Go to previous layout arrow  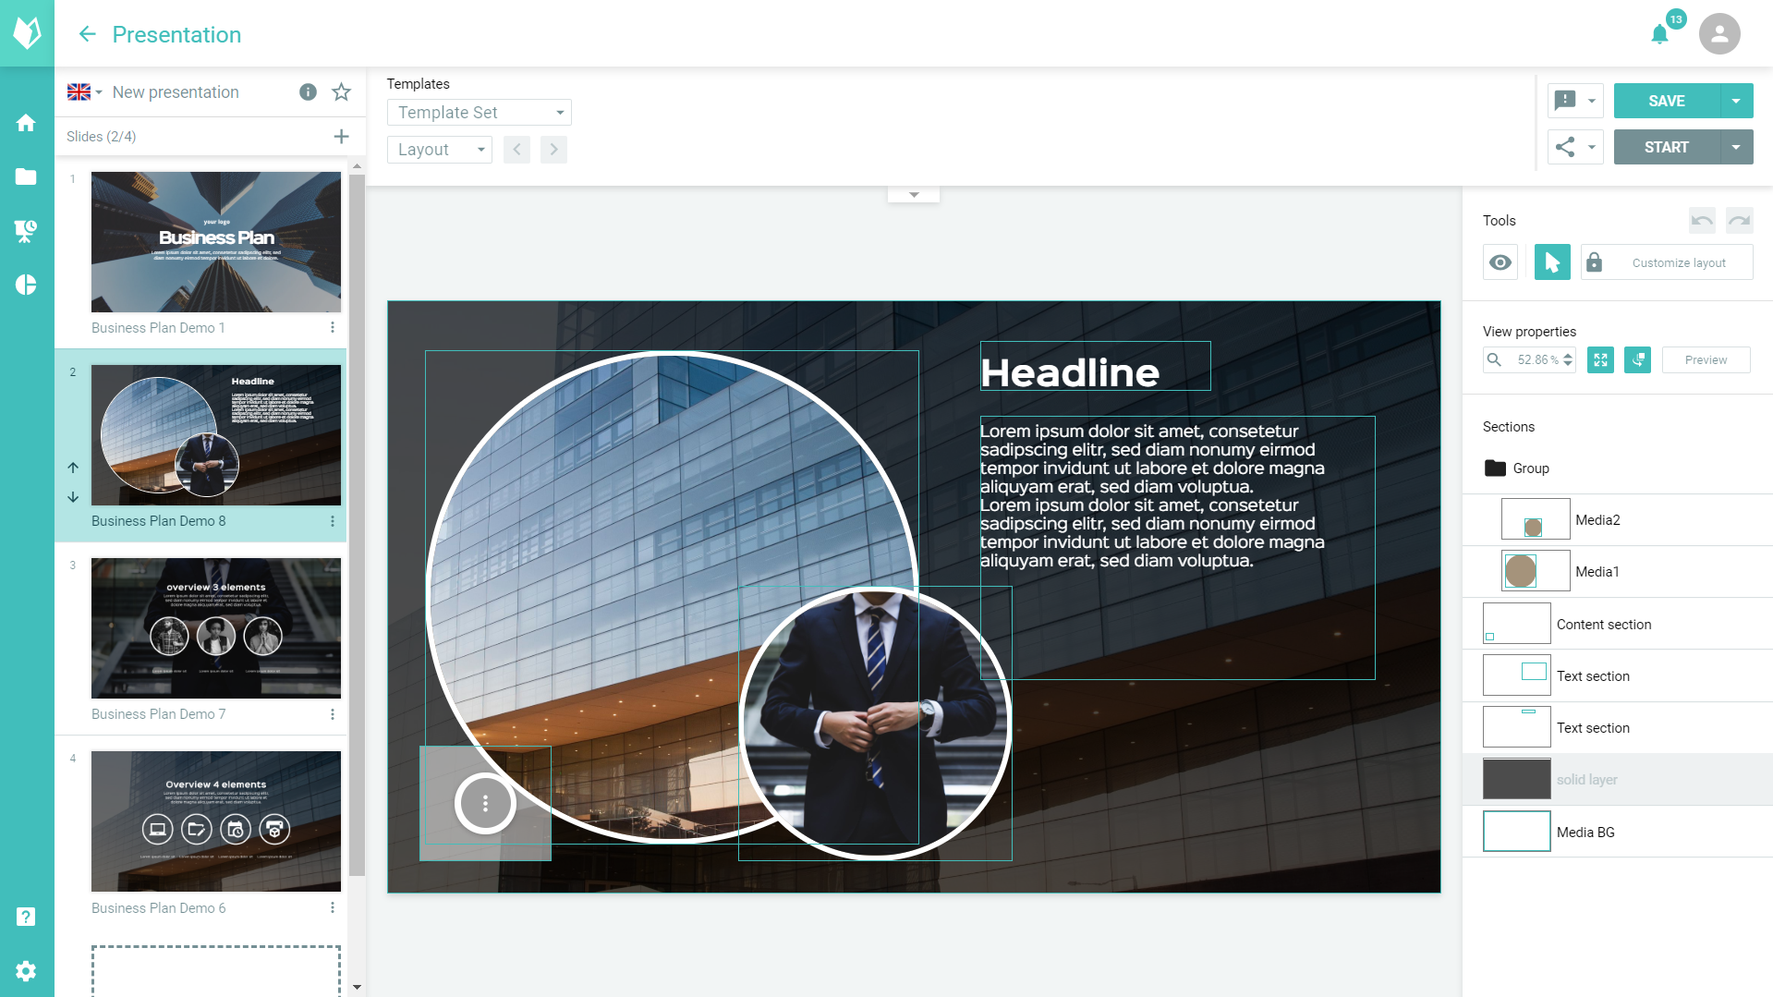[516, 150]
